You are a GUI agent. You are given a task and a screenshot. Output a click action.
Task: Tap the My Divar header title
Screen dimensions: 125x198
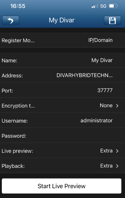point(62,20)
